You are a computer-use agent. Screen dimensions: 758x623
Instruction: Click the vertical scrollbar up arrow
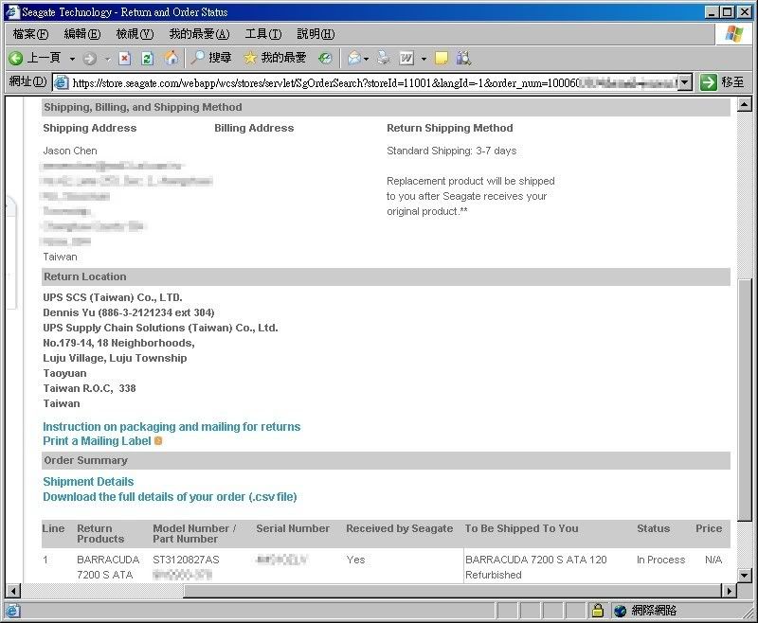(x=745, y=104)
